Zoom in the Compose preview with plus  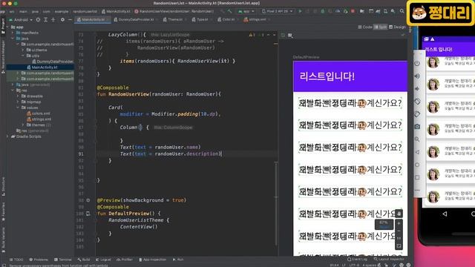399,223
